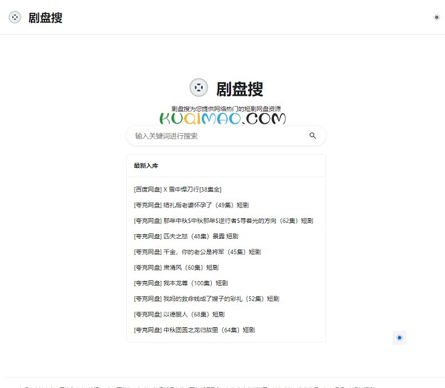Open 我妈的救命钱成了嫂子的彩礼 (52集) entry

[x=206, y=299]
